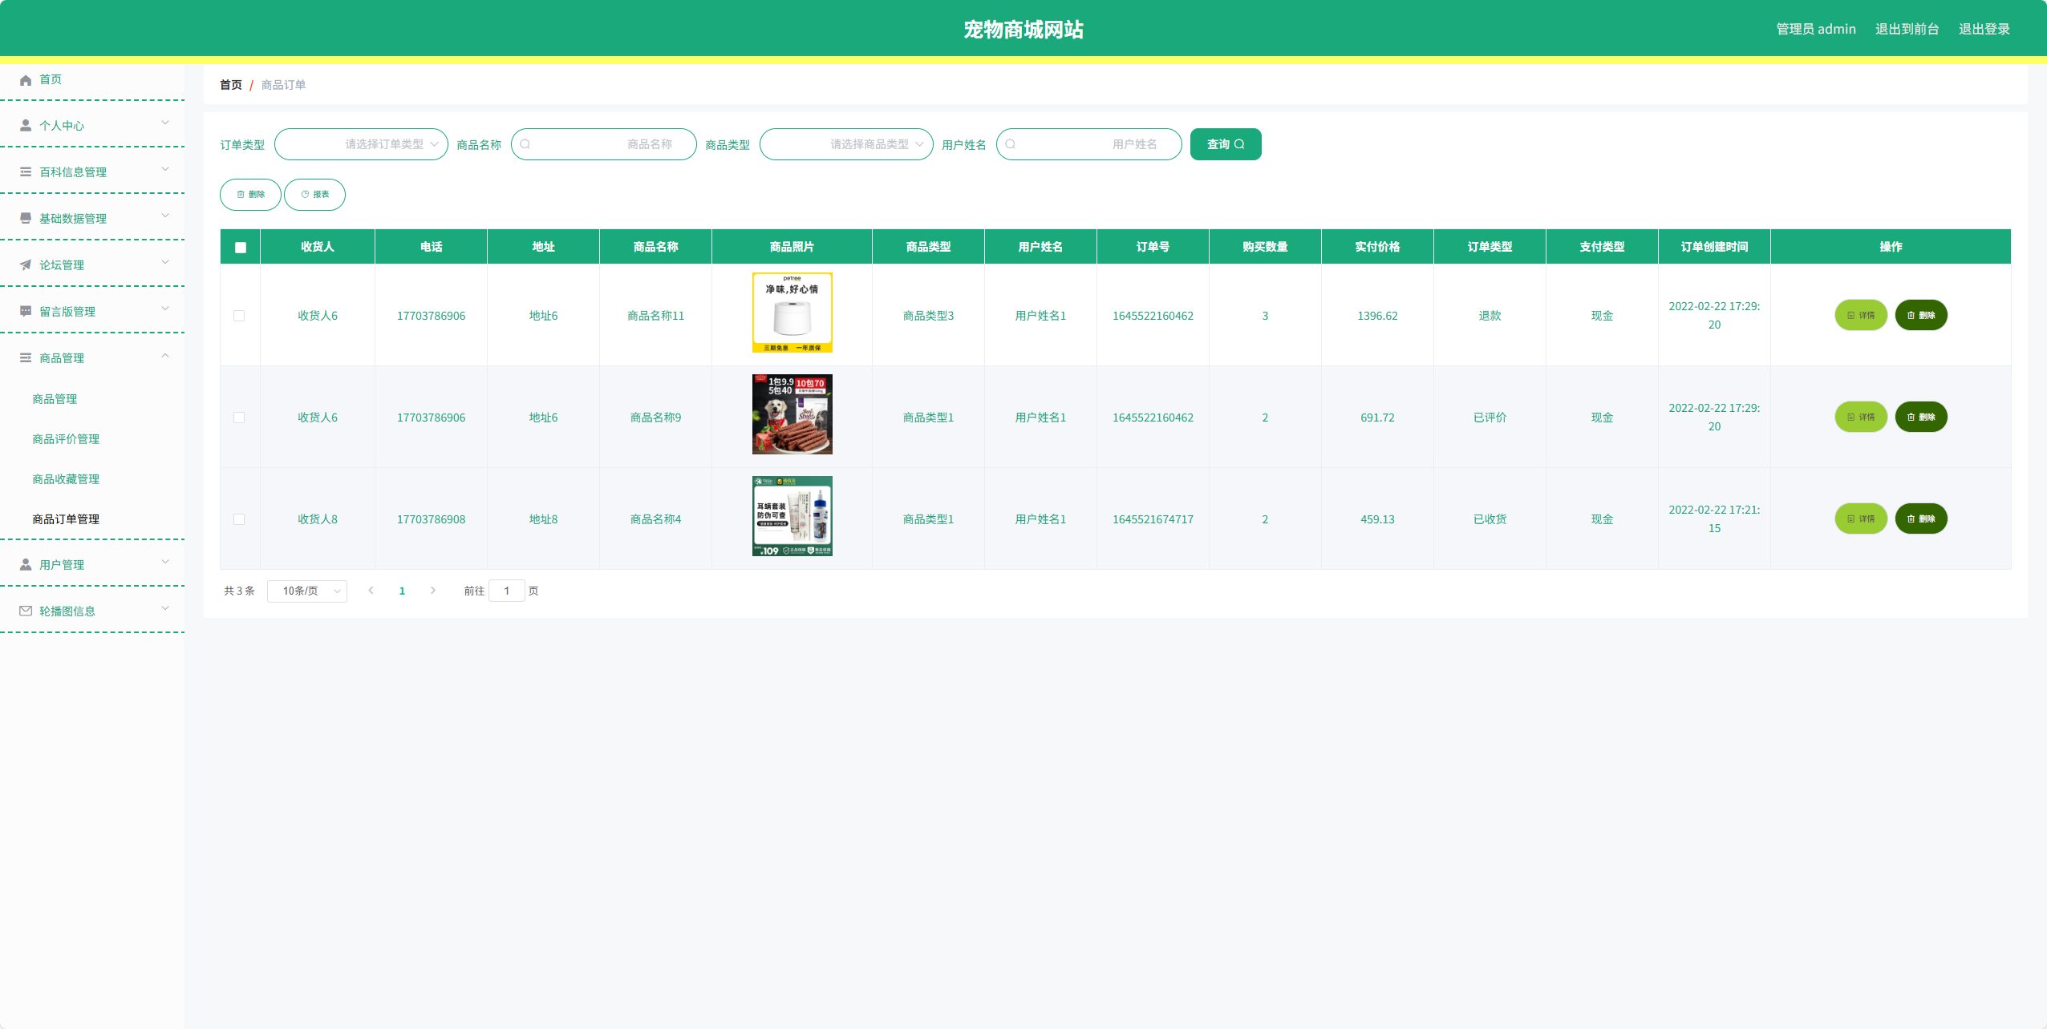Click the trash icon on the 删除 toolbar button

click(x=241, y=195)
